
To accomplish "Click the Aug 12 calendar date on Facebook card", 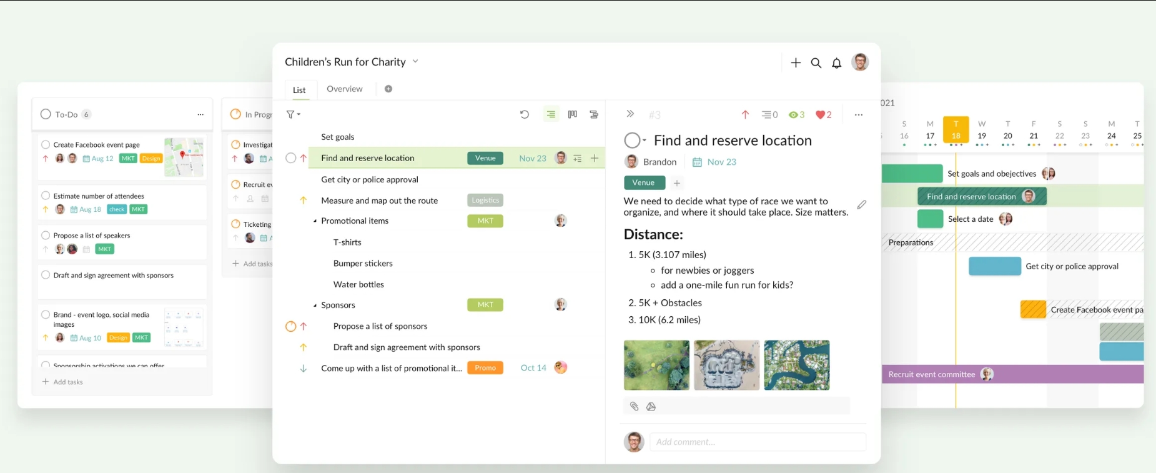I will tap(99, 159).
